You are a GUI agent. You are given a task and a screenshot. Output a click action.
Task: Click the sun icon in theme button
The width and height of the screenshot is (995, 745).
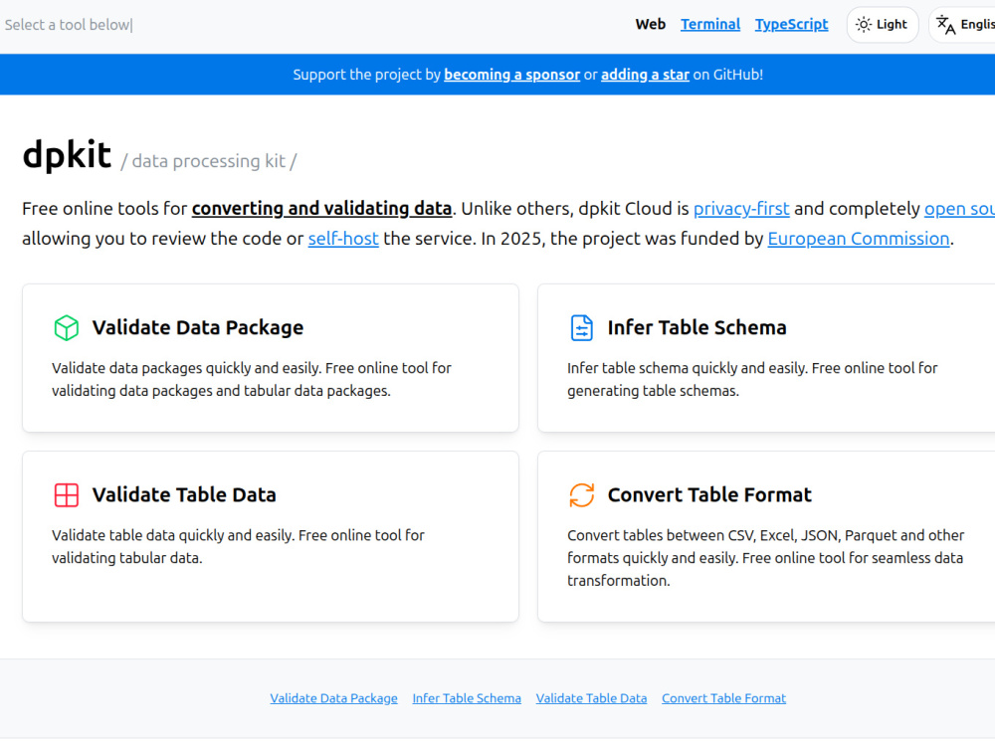click(x=863, y=25)
